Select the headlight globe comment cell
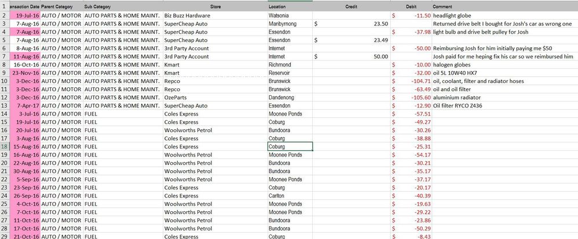 coord(504,16)
